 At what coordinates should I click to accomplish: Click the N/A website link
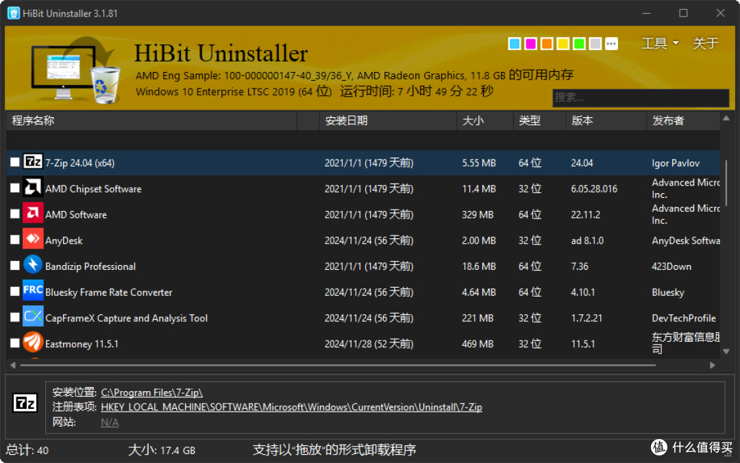(110, 423)
